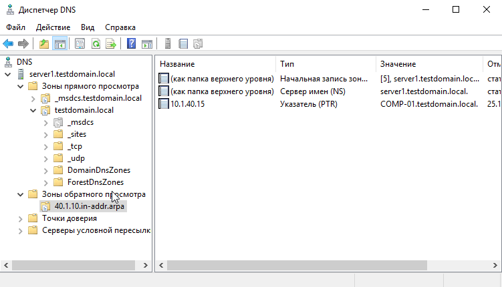Click the blue Back arrow in toolbar
Image resolution: width=502 pixels, height=287 pixels.
(x=8, y=44)
